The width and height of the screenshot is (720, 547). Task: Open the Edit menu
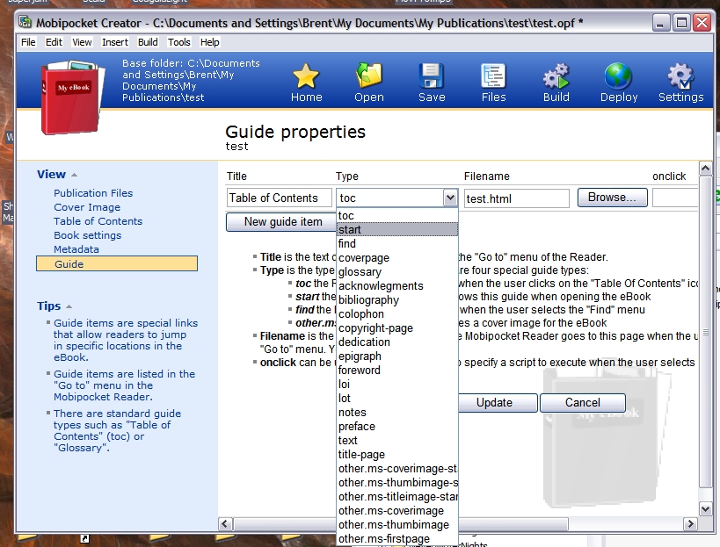pyautogui.click(x=54, y=42)
